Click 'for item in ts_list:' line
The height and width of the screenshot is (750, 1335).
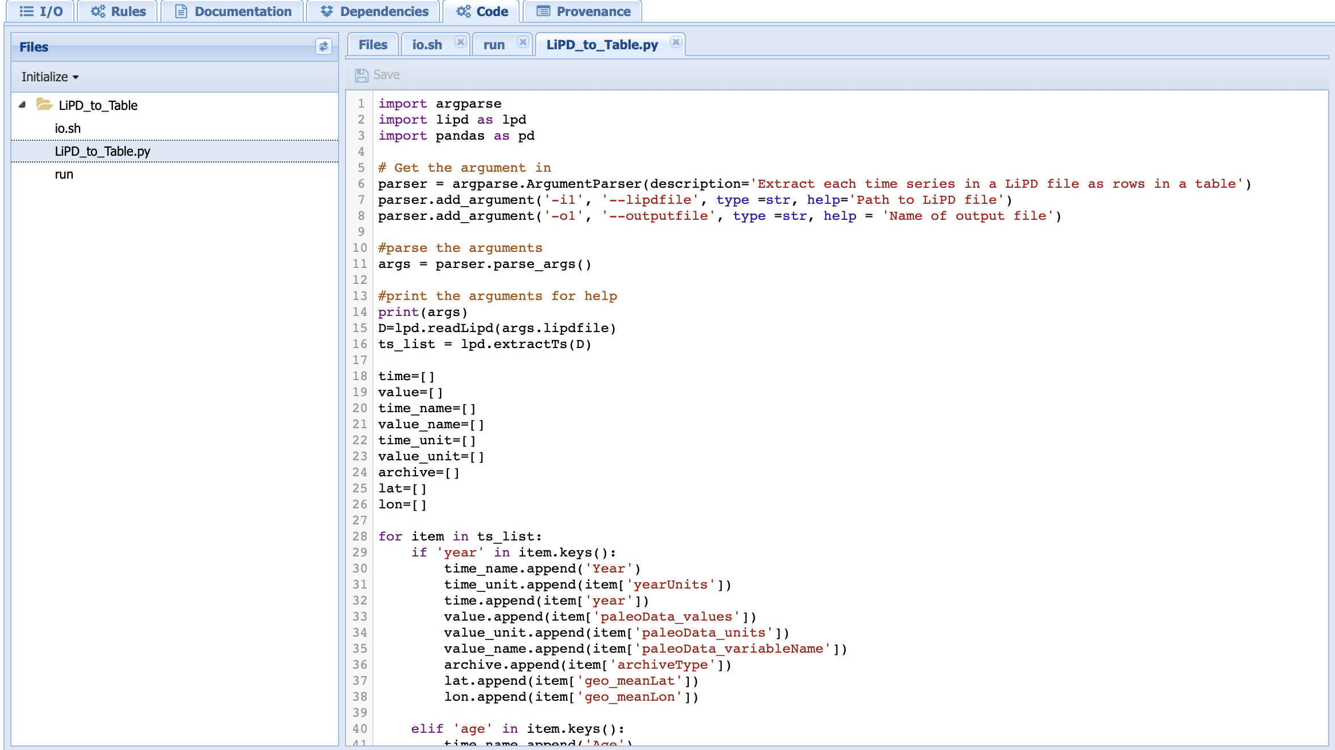460,536
